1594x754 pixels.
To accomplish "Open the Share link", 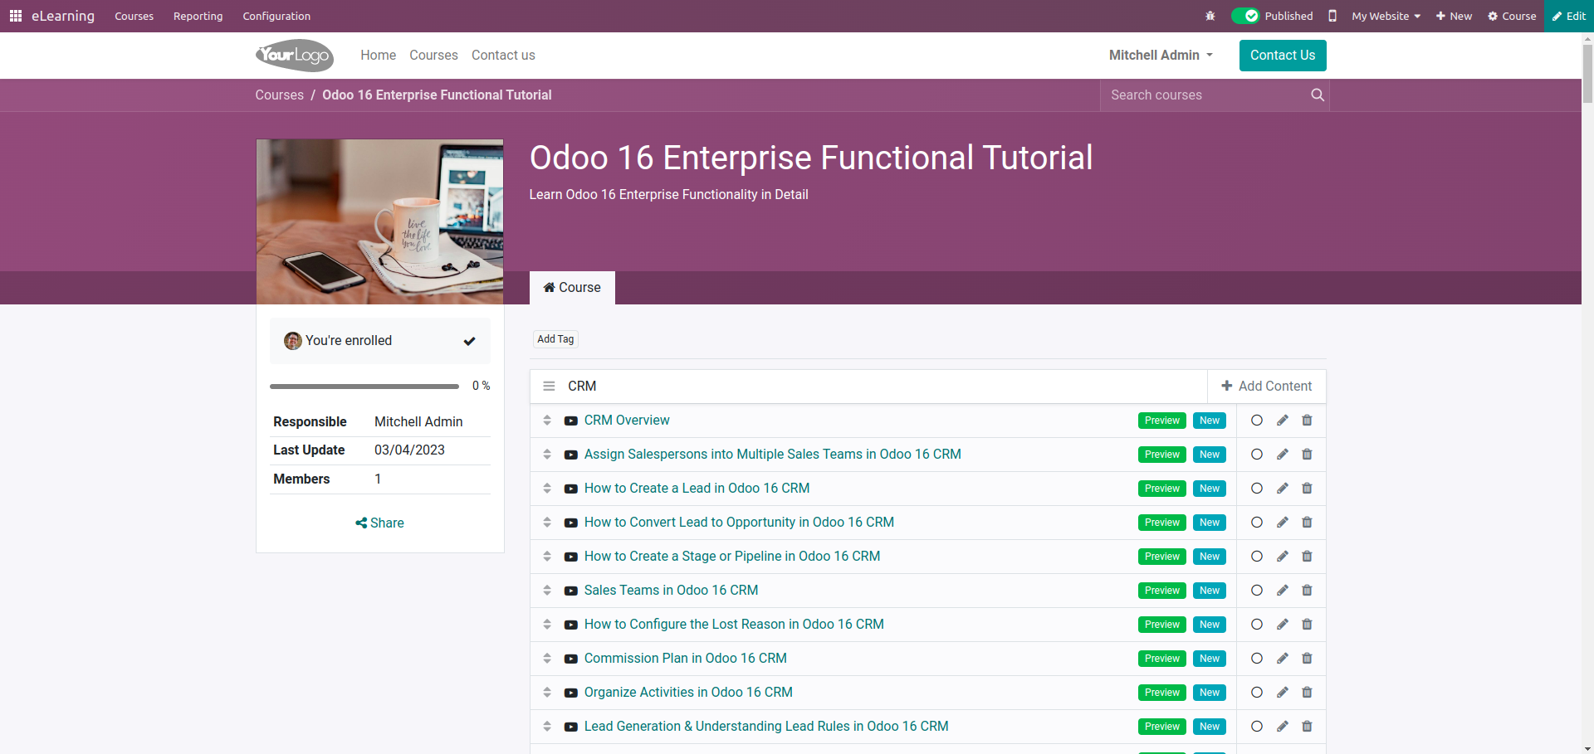I will [379, 523].
